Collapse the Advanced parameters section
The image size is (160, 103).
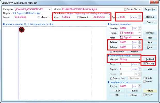pos(109,55)
